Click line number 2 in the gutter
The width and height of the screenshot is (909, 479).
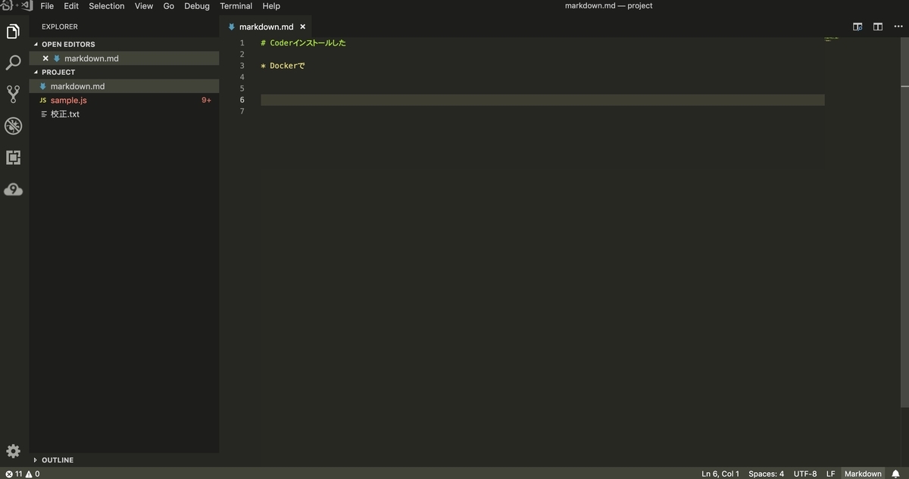coord(242,54)
